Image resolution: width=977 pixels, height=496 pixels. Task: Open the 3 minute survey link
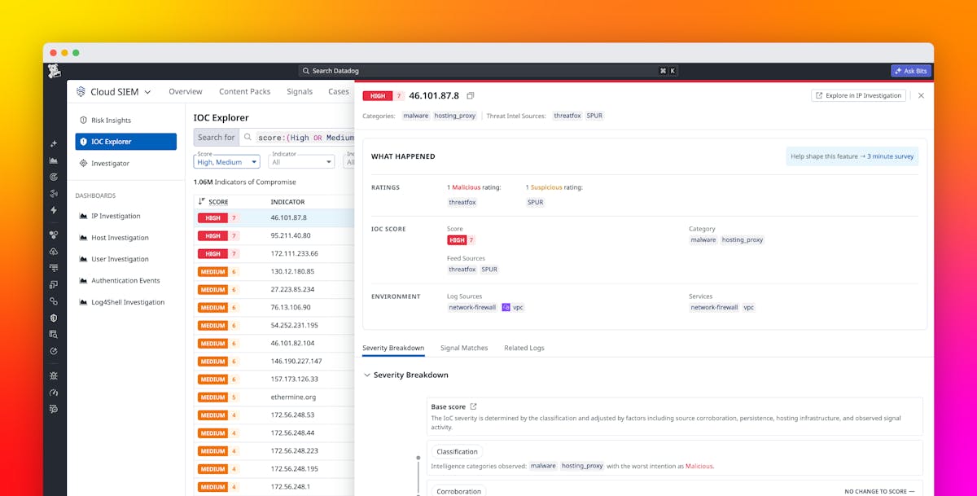click(892, 156)
